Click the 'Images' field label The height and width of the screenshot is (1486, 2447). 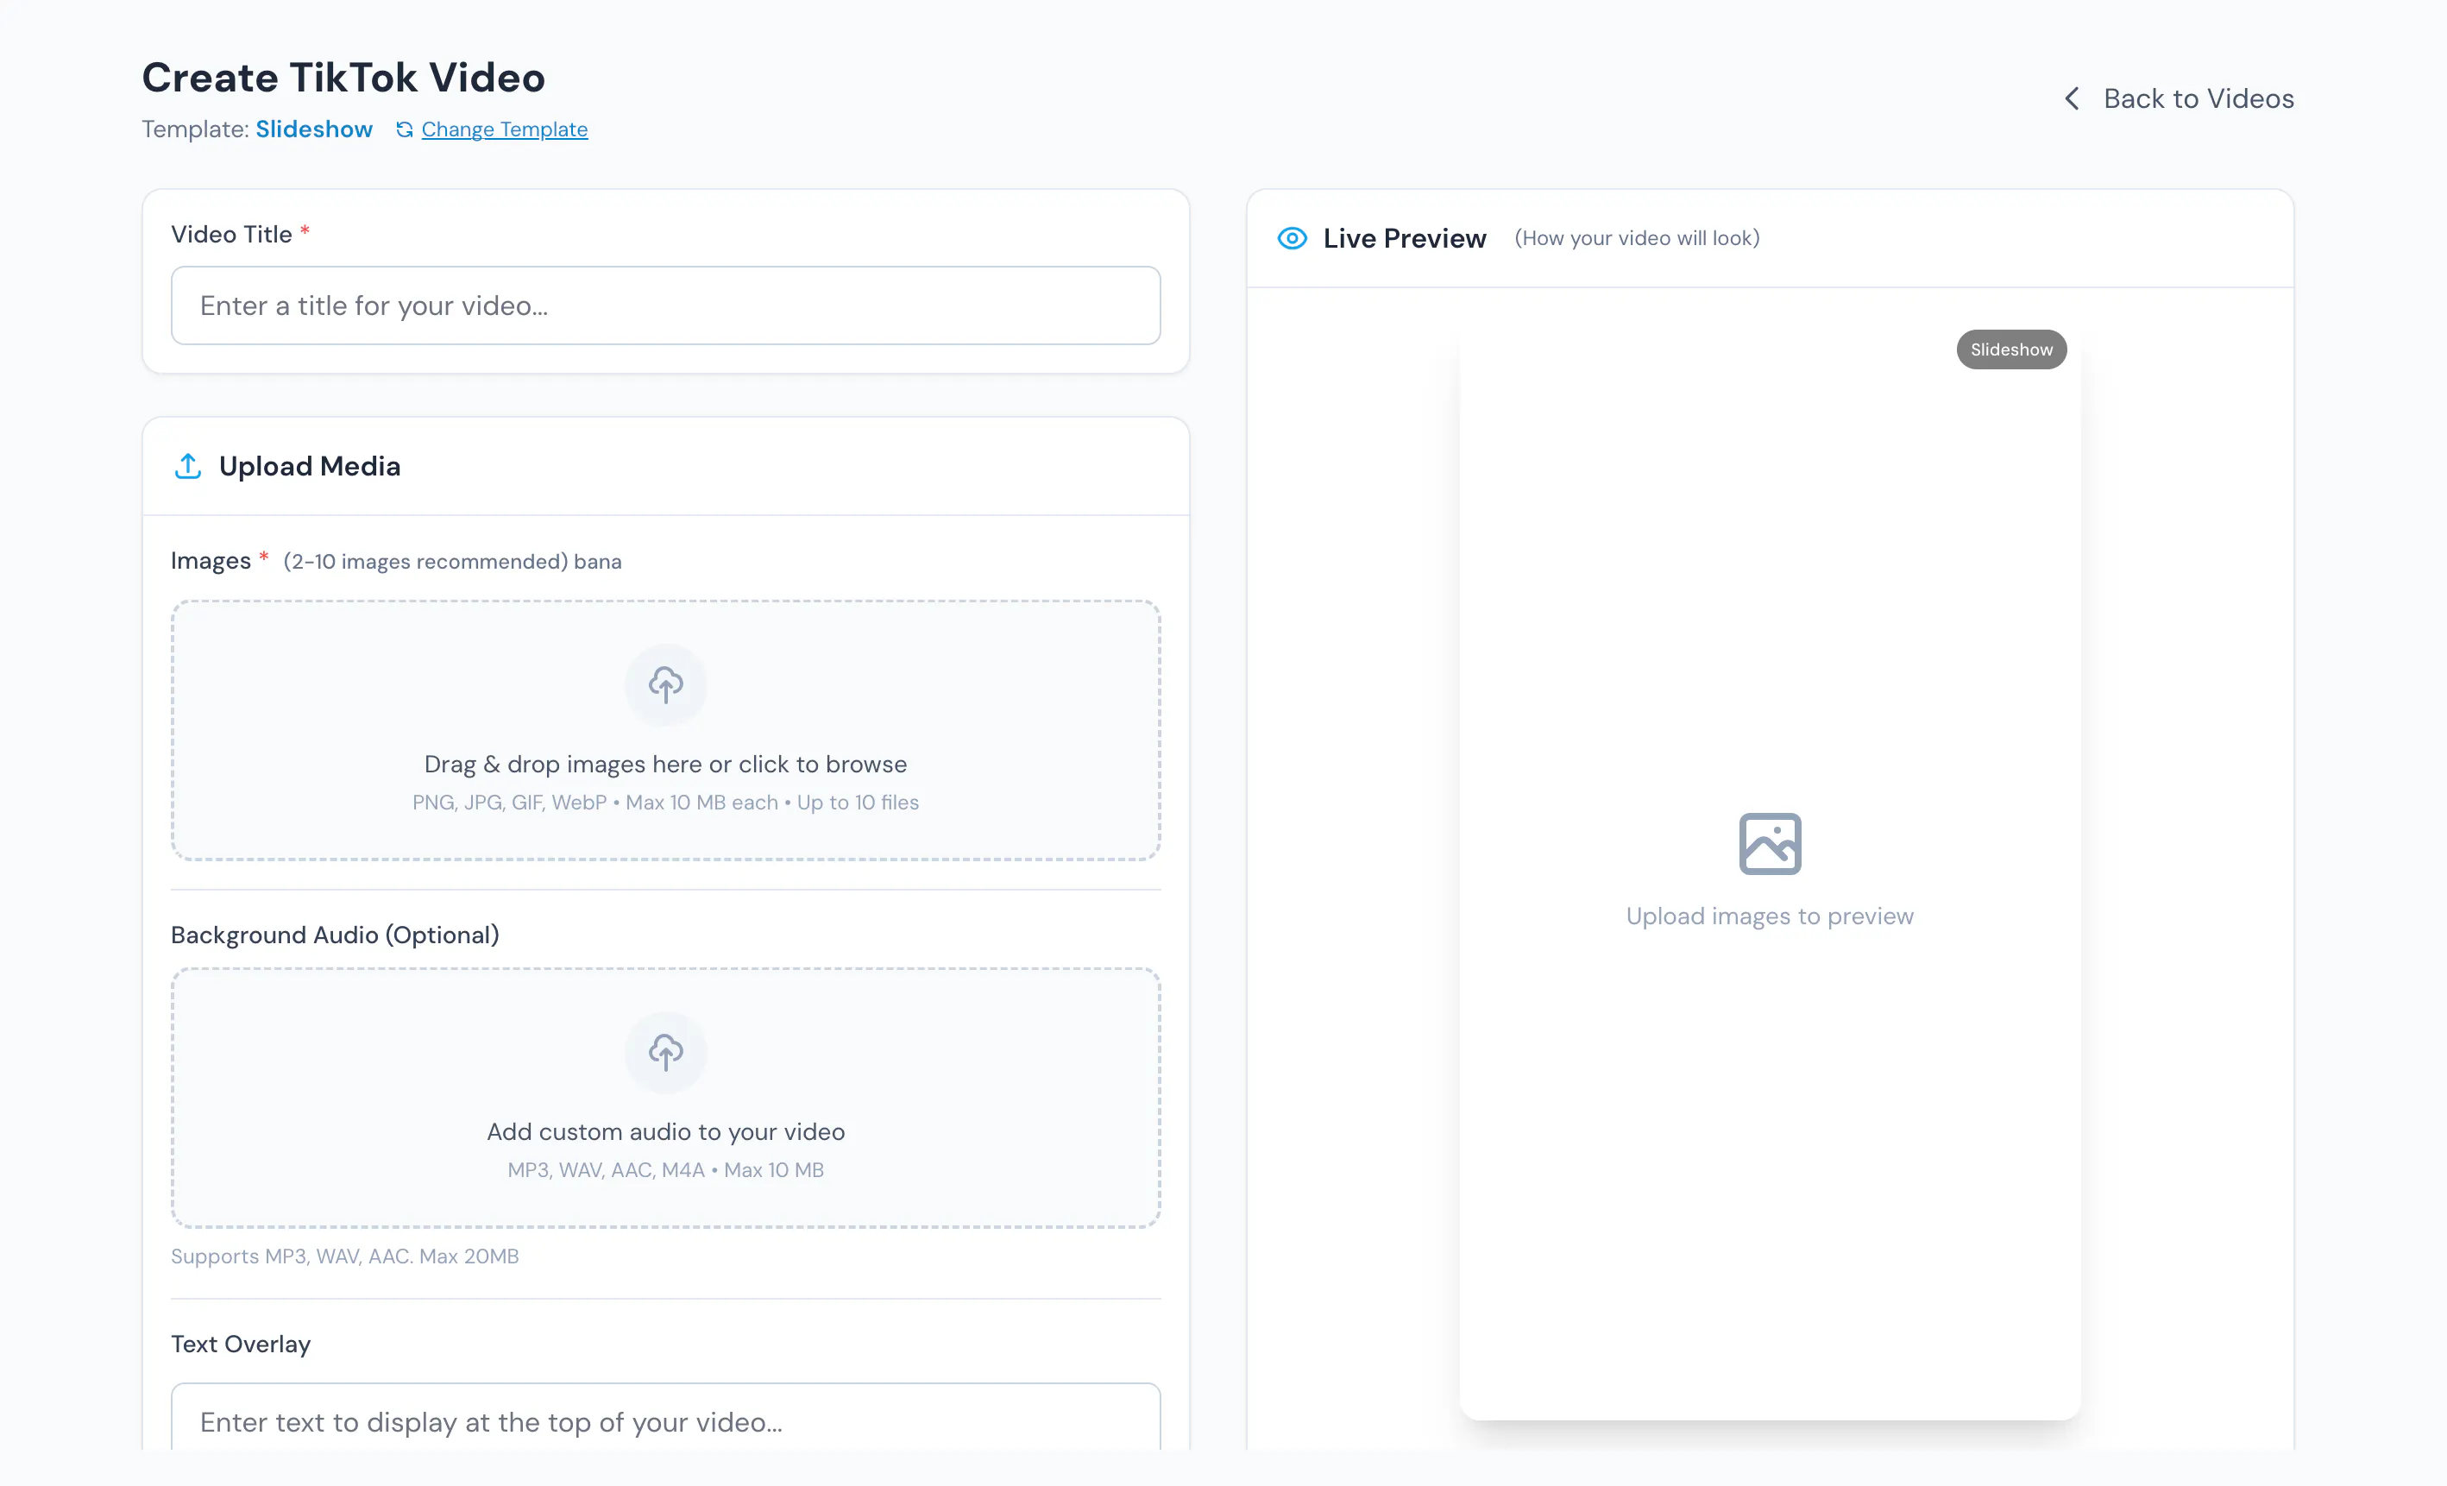click(211, 561)
